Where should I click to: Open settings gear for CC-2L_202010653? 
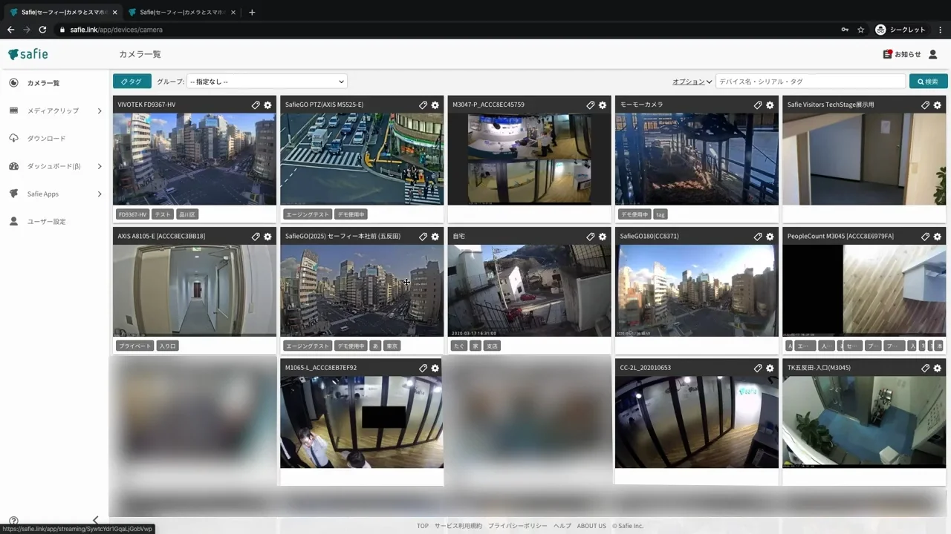[770, 368]
